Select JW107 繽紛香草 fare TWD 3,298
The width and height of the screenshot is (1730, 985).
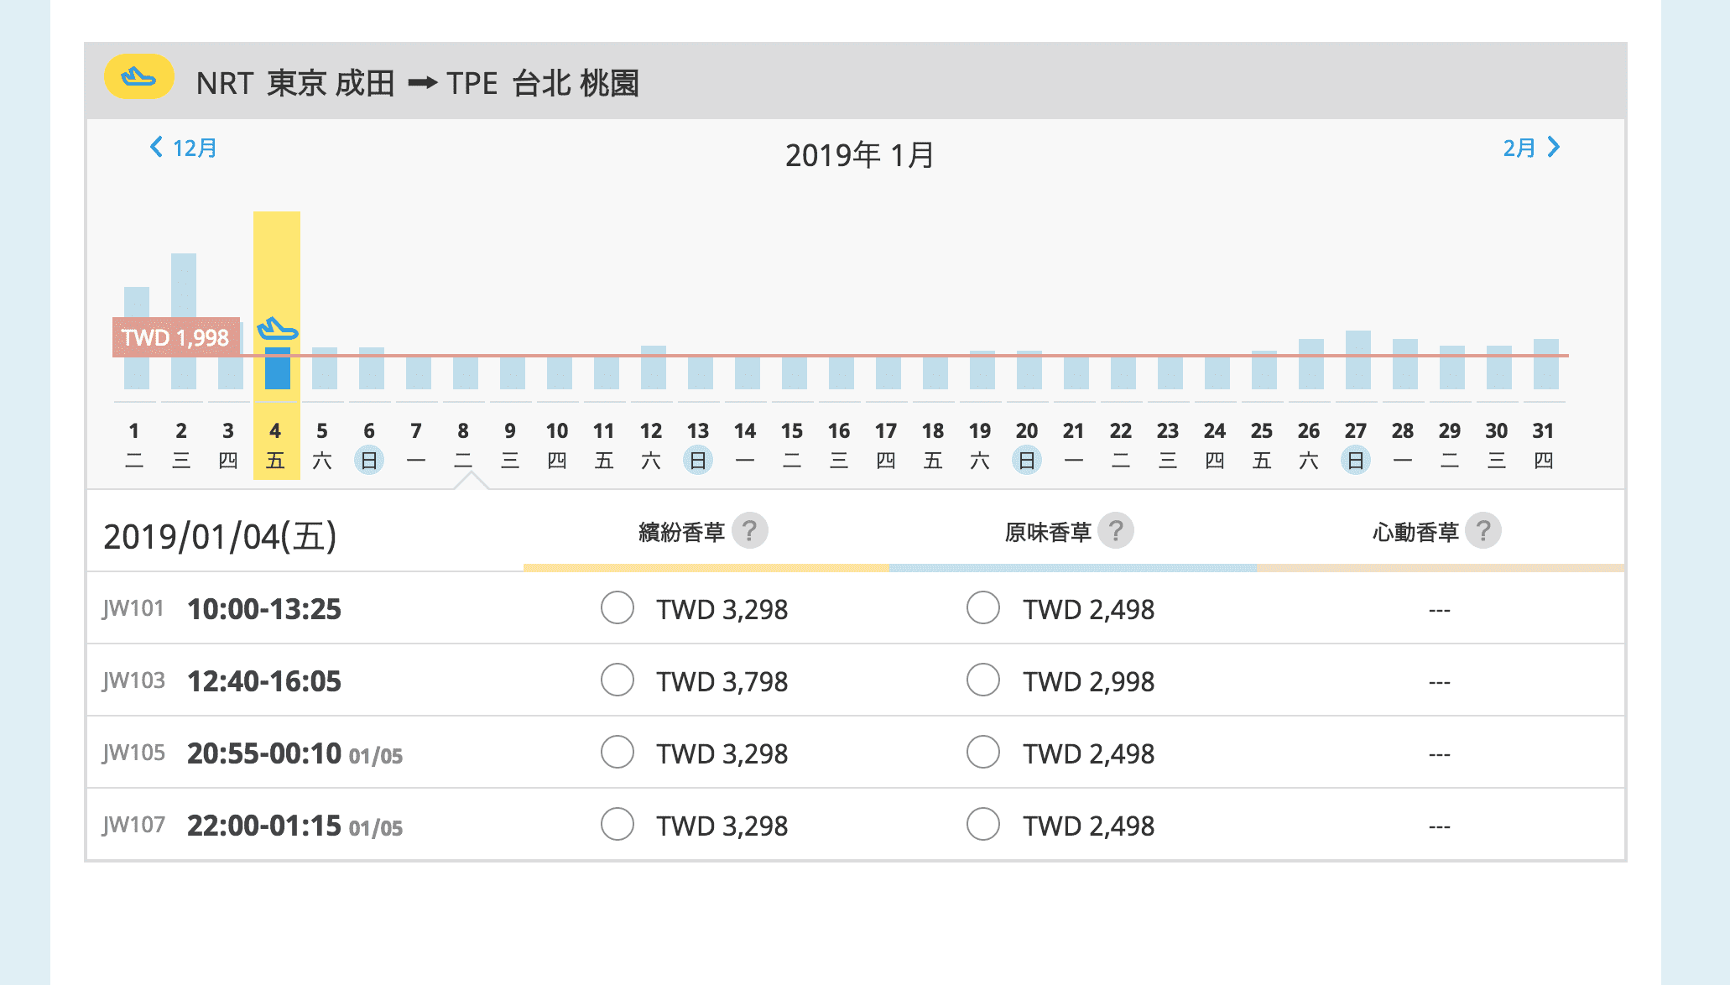click(617, 824)
